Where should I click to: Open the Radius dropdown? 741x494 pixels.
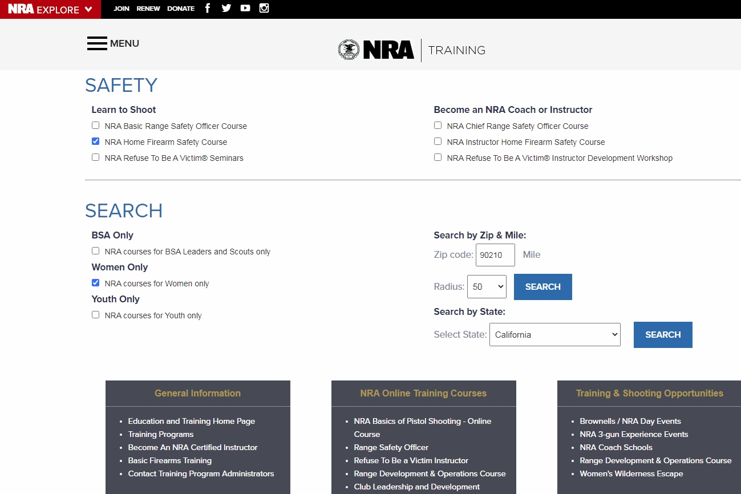487,287
